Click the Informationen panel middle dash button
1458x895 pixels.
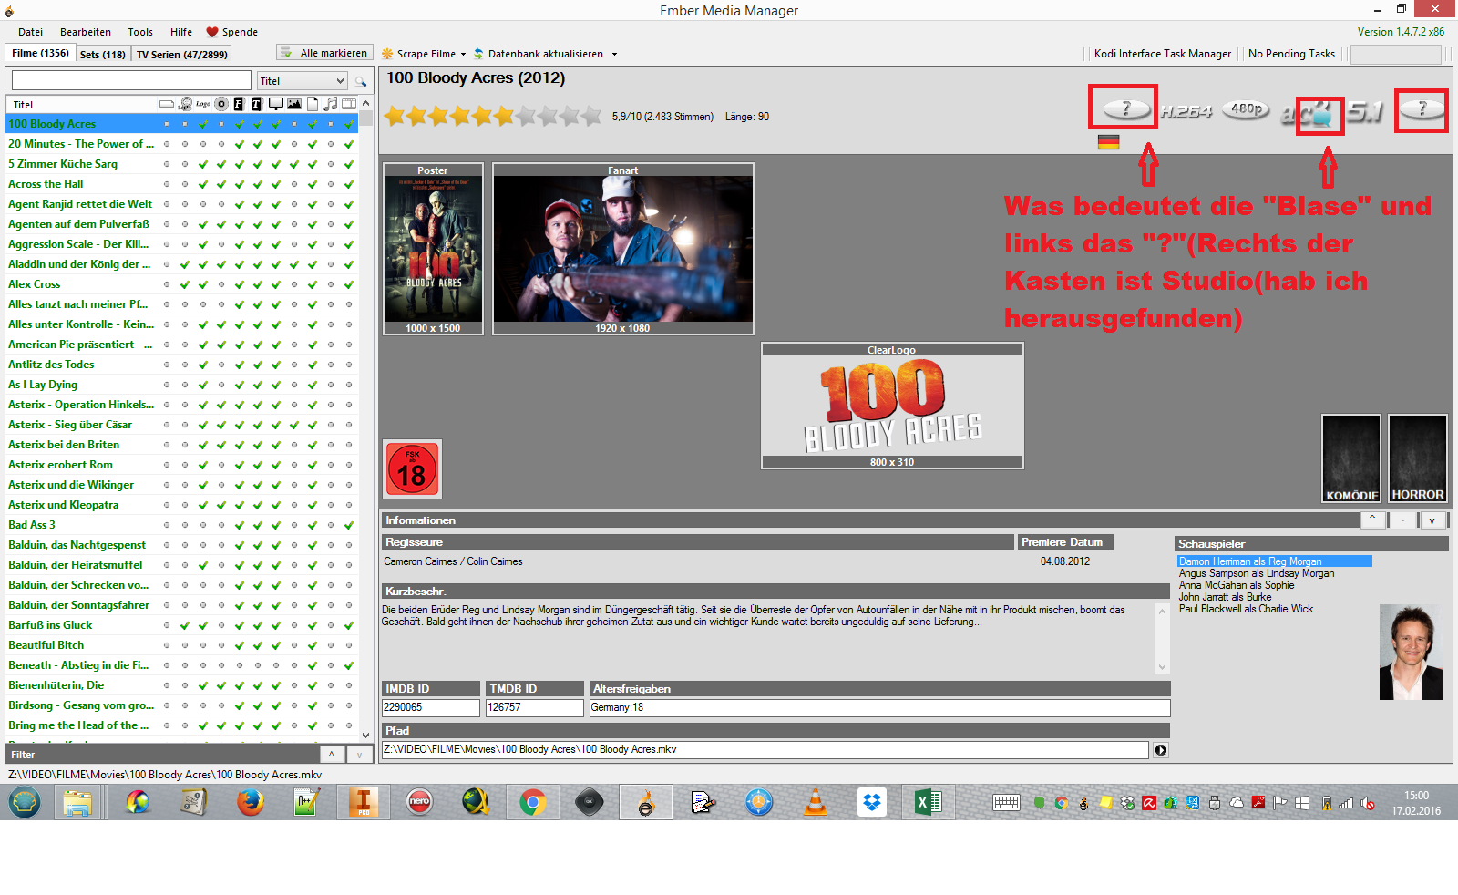point(1402,520)
